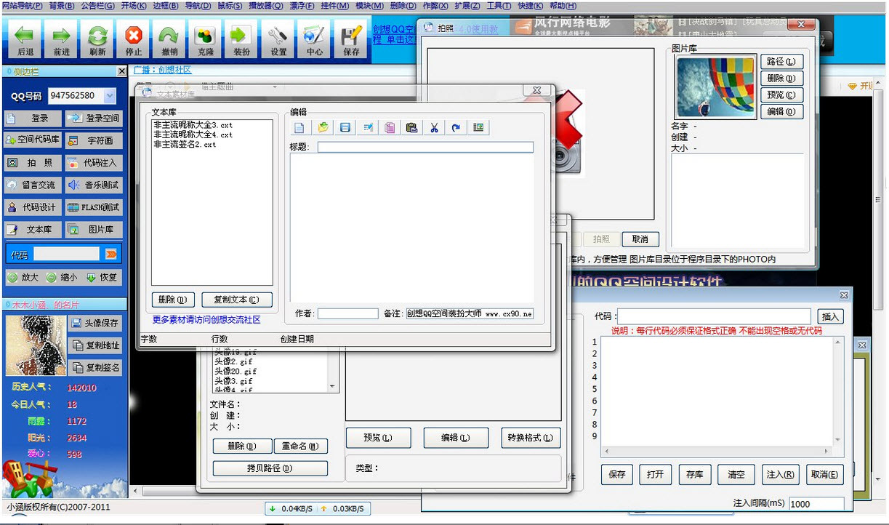Click the orange arrow beside 代码 field

pyautogui.click(x=111, y=255)
